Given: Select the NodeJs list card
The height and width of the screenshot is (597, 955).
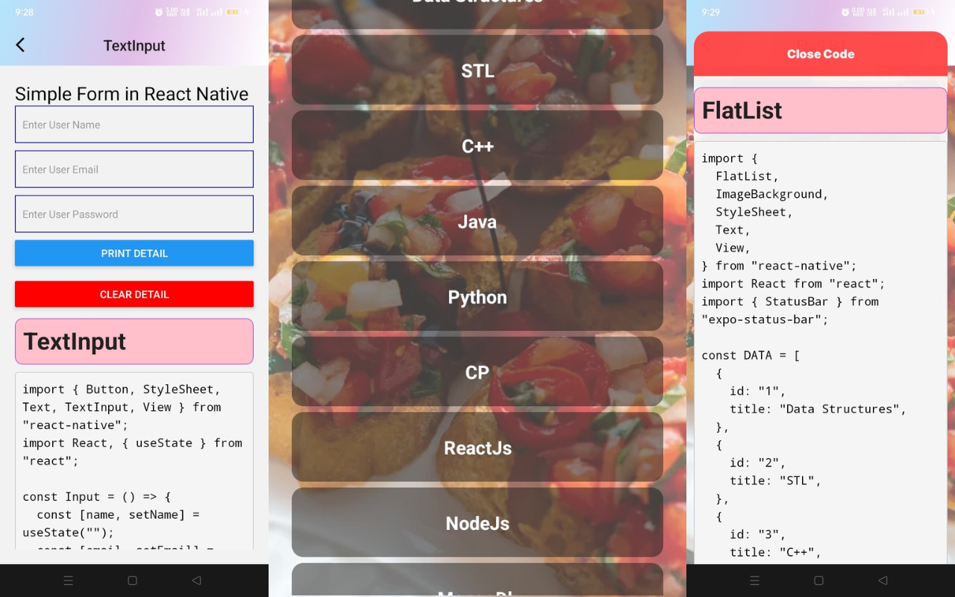Looking at the screenshot, I should pyautogui.click(x=477, y=522).
